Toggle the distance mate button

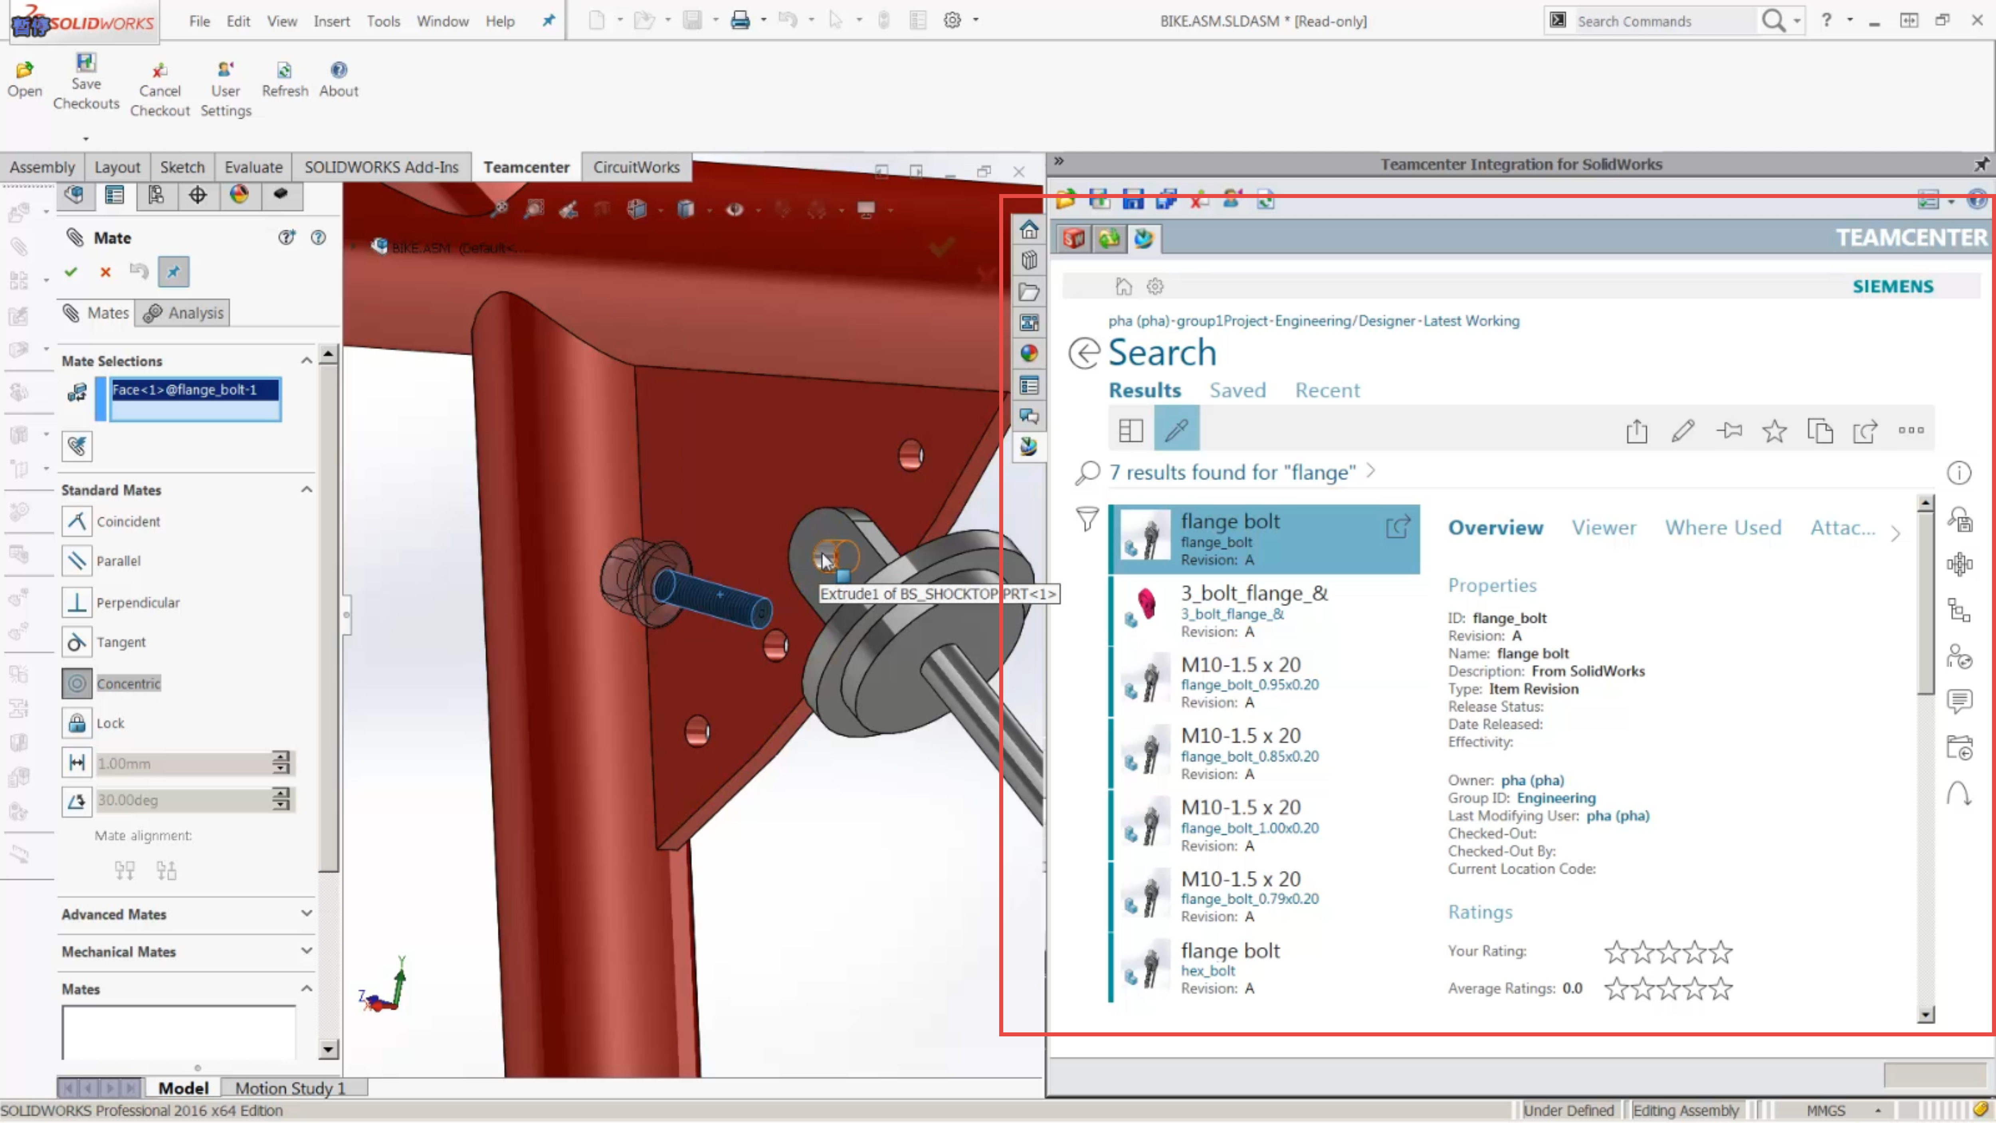tap(77, 763)
